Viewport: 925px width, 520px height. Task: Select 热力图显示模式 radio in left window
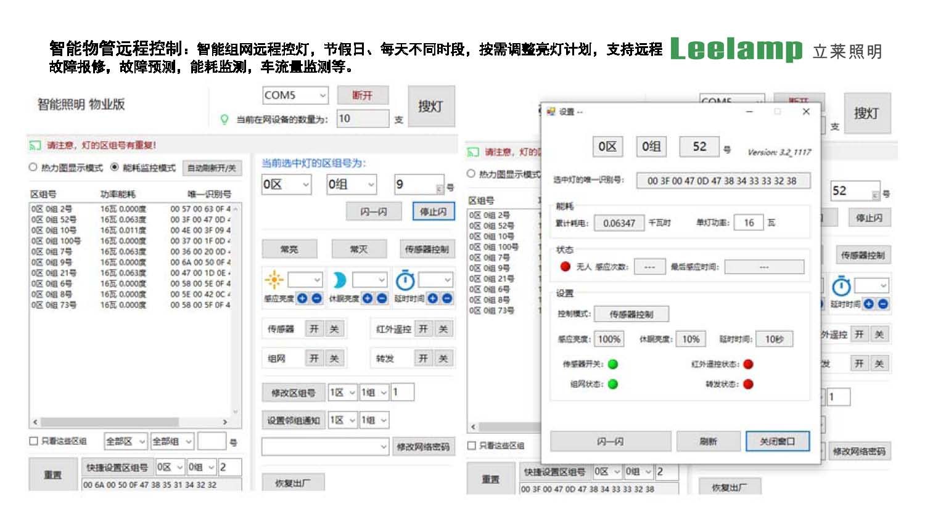pos(33,167)
